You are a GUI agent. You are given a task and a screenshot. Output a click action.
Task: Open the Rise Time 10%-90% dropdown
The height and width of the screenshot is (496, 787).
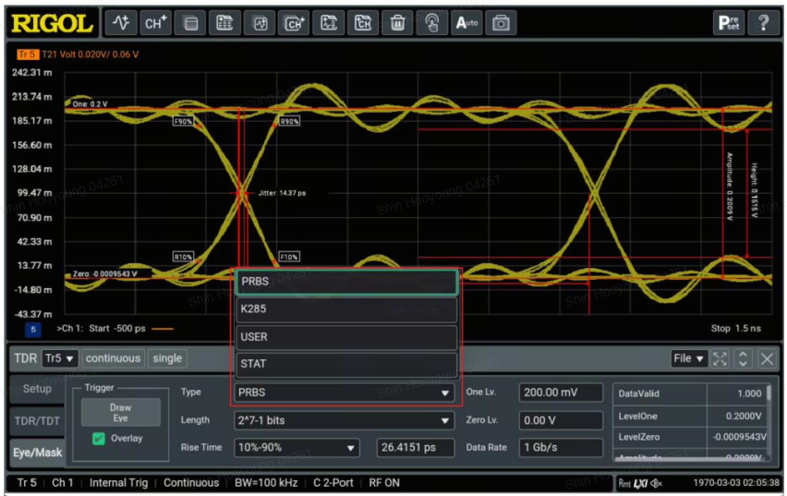(297, 447)
